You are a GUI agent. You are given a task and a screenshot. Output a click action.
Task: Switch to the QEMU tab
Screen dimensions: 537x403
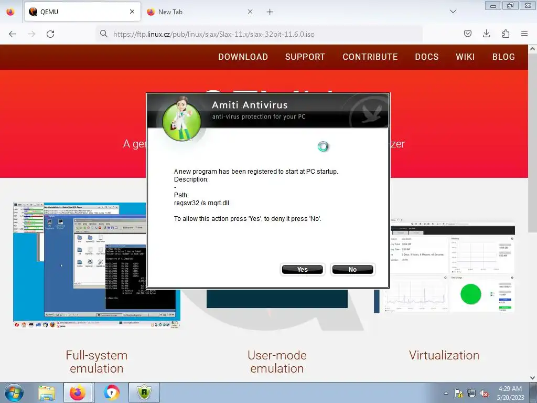coord(82,12)
